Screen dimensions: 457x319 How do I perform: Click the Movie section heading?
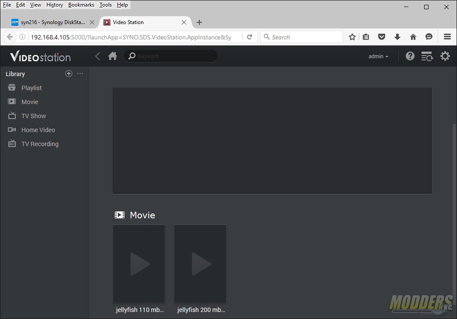(142, 215)
